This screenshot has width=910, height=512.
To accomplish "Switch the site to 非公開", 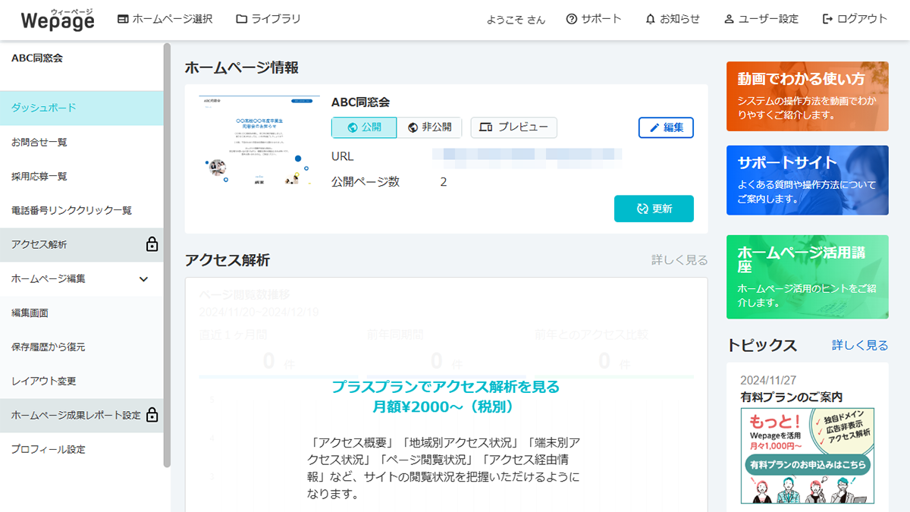I will 431,127.
